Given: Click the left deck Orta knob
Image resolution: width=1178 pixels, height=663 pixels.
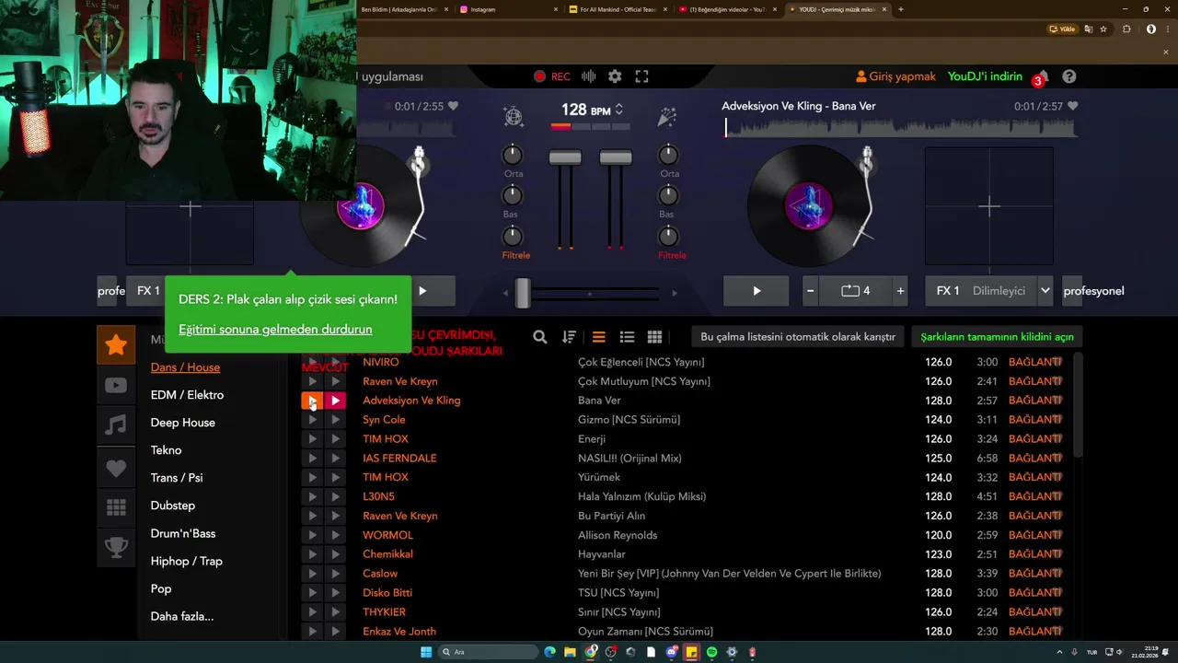Looking at the screenshot, I should point(513,155).
